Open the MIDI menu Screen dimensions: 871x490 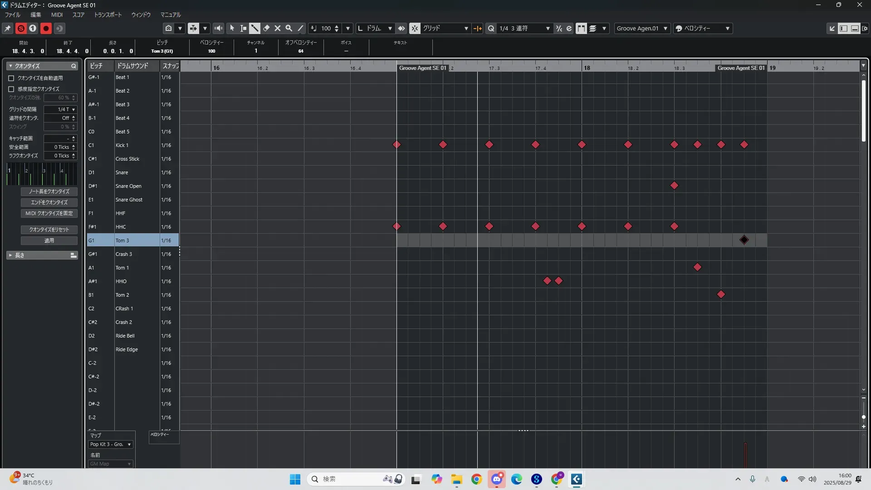pyautogui.click(x=57, y=15)
